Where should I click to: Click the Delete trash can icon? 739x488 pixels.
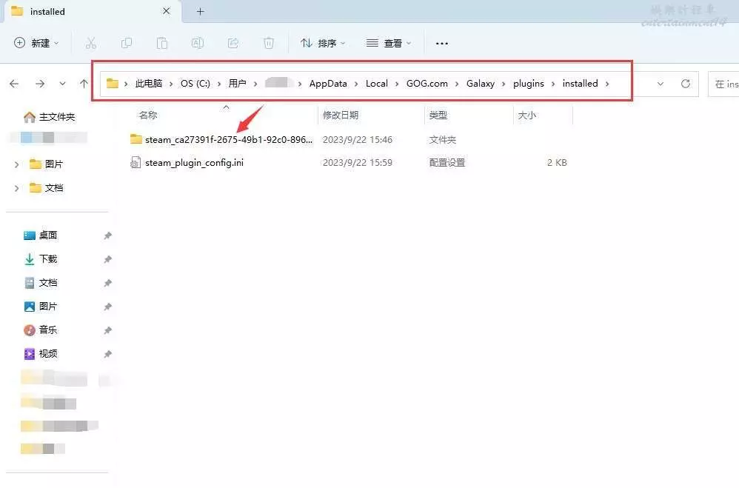[269, 43]
